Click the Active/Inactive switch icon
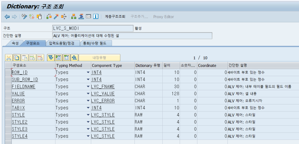Screen dimensions: 299x144 coord(32,17)
